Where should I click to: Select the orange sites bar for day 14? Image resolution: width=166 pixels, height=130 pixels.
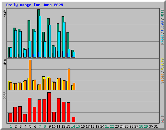coord(74,86)
